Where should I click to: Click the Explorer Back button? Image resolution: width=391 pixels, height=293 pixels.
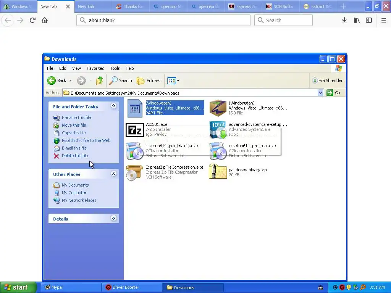click(57, 80)
